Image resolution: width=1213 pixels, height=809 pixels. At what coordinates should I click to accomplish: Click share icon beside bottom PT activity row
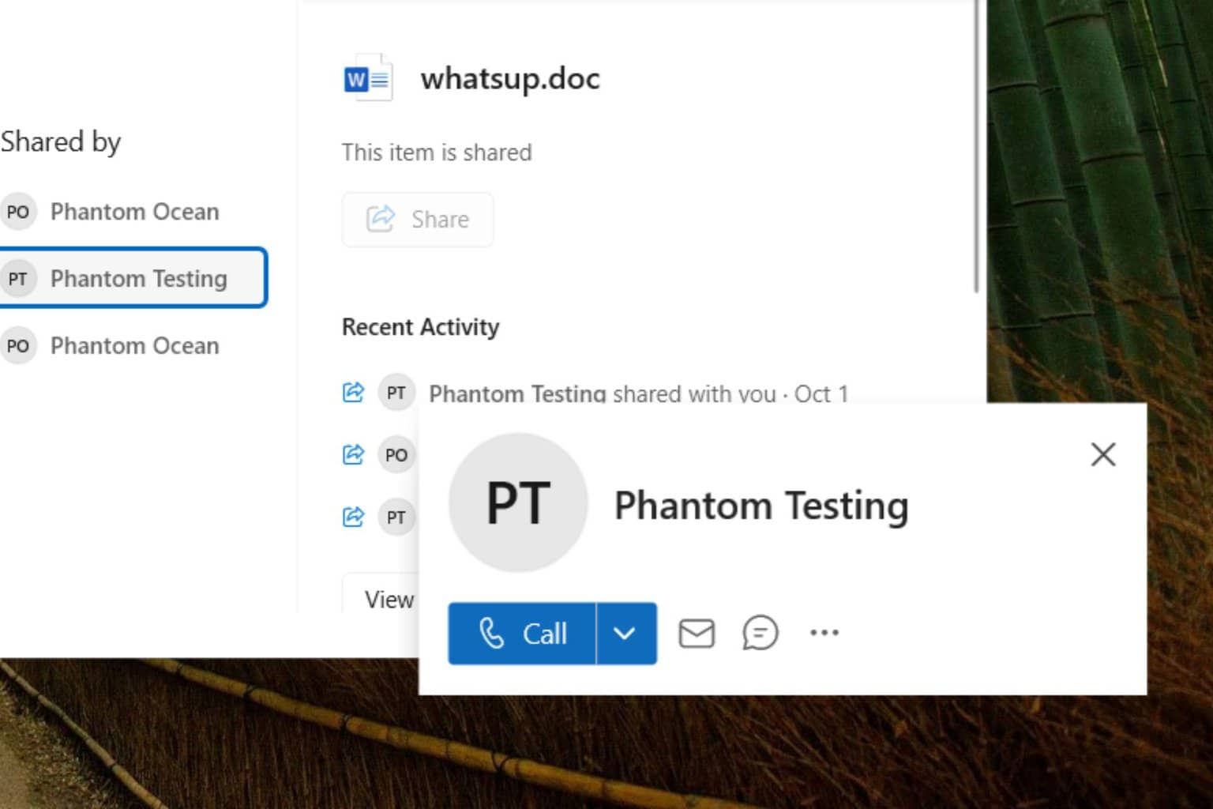(353, 517)
